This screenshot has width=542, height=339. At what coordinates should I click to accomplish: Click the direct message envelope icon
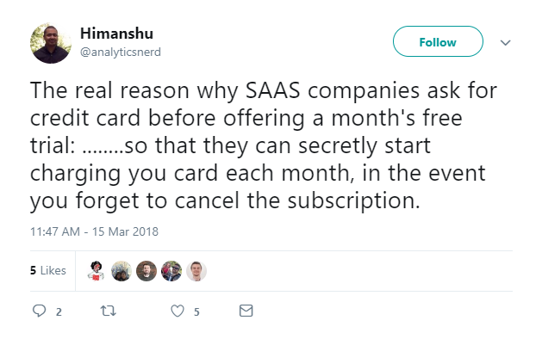[x=246, y=311]
